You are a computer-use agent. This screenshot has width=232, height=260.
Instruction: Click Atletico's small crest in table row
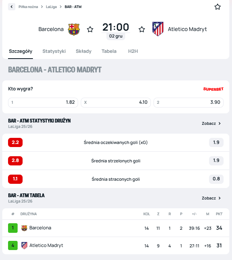(x=25, y=245)
